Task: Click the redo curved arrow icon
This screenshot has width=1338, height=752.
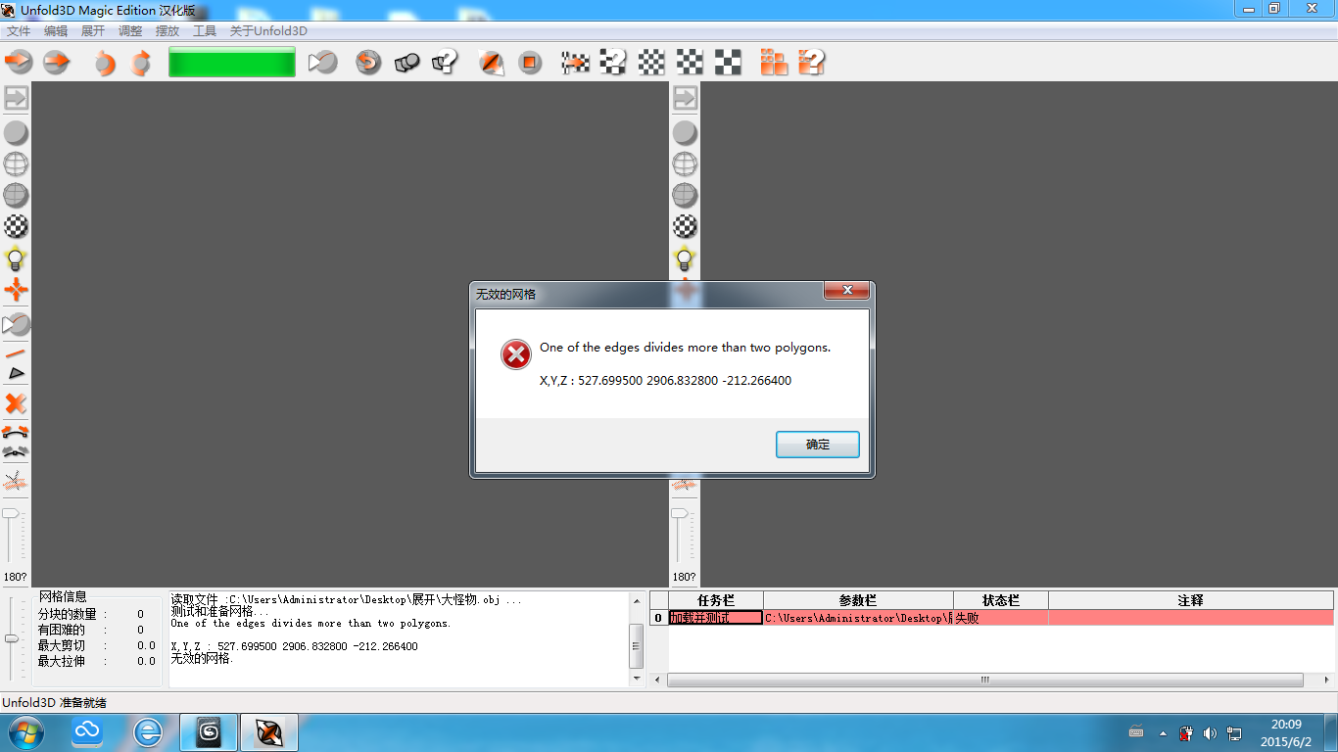Action: [141, 64]
